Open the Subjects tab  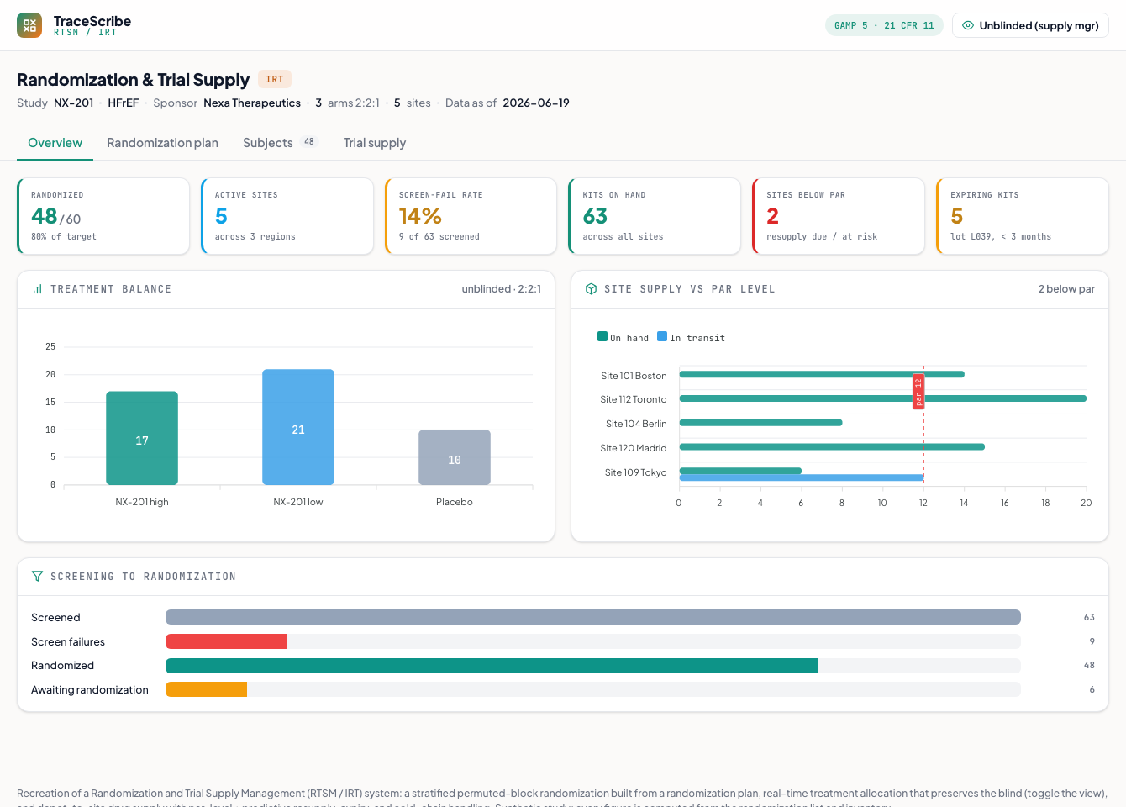280,143
